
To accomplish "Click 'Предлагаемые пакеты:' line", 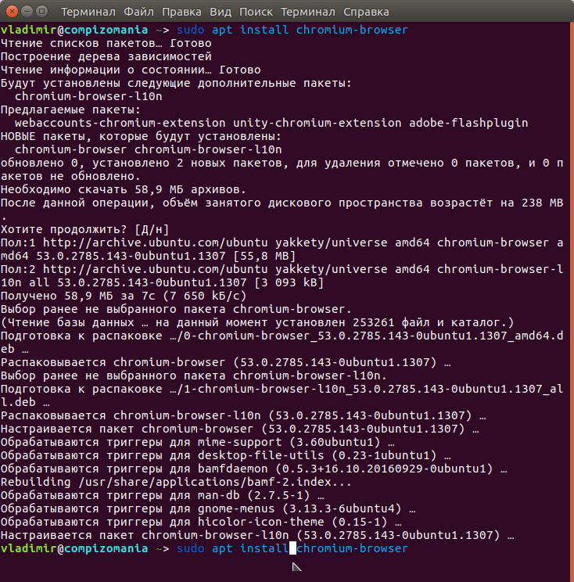I will tap(71, 110).
